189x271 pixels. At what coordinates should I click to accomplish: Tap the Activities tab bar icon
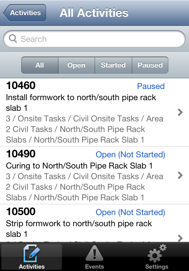(x=32, y=253)
